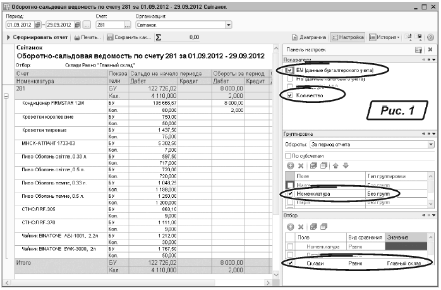Add a new row in Группировка
This screenshot has width=441, height=290.
(290, 165)
